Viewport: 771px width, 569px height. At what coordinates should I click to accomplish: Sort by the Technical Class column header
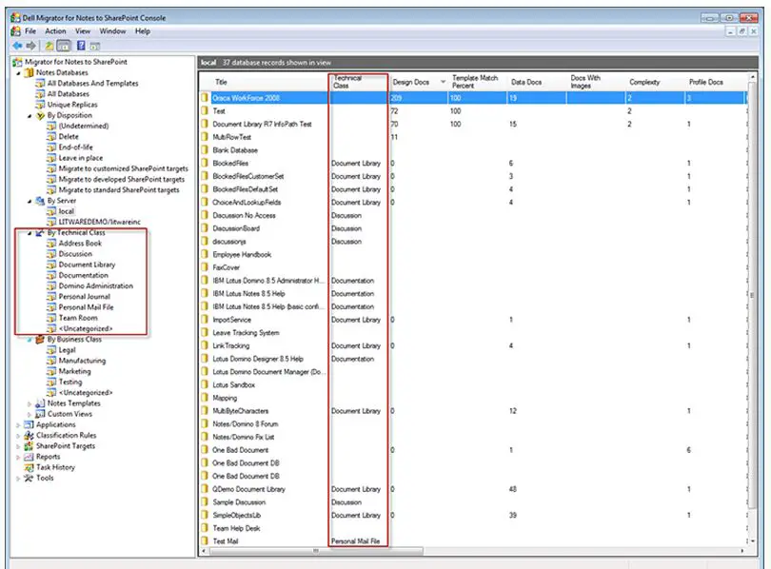358,82
